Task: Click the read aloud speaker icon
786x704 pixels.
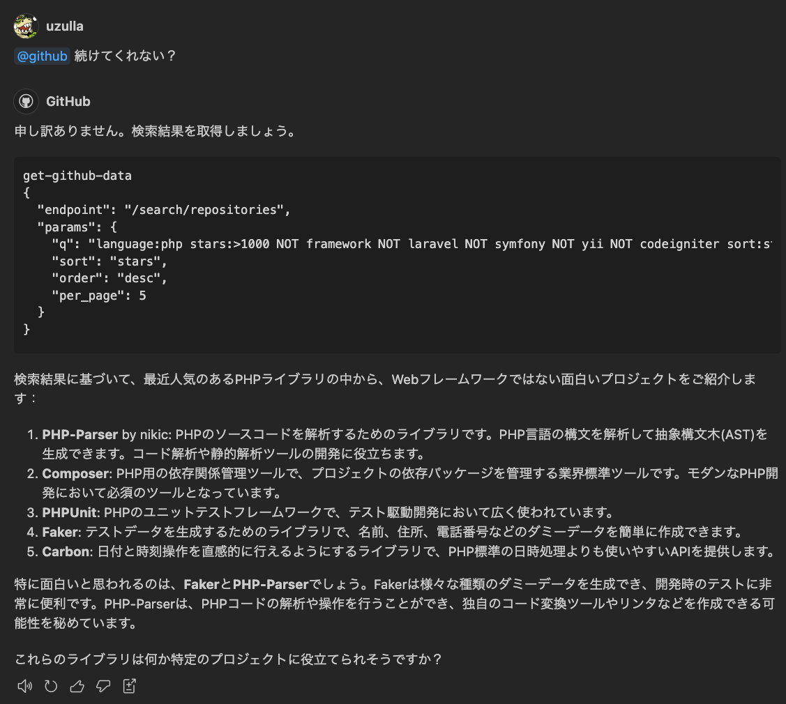Action: [x=24, y=686]
